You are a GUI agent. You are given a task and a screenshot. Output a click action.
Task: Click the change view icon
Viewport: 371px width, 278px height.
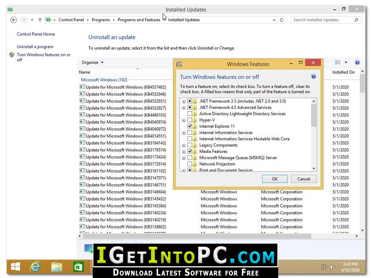337,62
